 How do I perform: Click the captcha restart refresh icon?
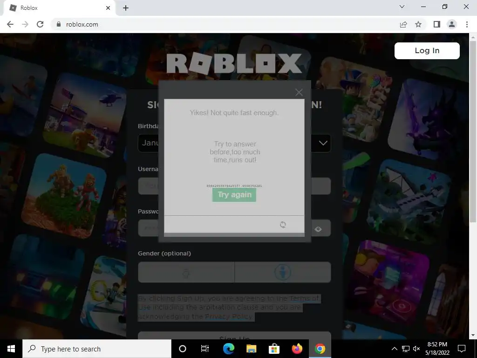coord(283,225)
